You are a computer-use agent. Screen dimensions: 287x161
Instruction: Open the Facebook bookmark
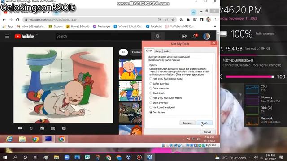pyautogui.click(x=154, y=26)
